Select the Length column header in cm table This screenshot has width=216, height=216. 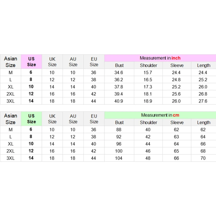point(203,122)
